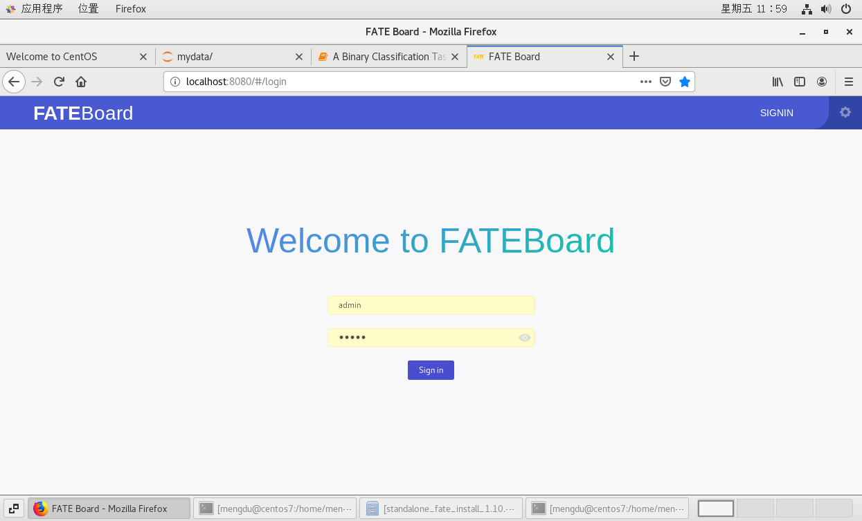This screenshot has width=862, height=521.
Task: Focus the admin username field
Action: (x=431, y=305)
